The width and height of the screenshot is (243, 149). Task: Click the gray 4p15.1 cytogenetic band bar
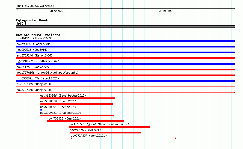pos(126,26)
